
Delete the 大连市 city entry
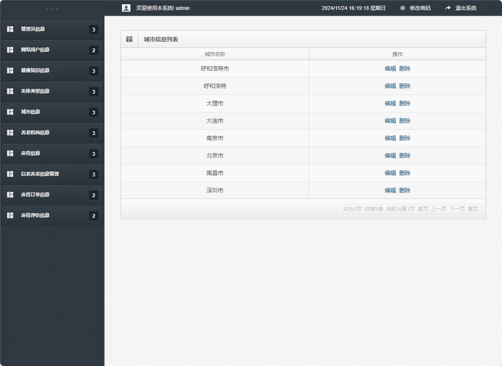pyautogui.click(x=405, y=121)
